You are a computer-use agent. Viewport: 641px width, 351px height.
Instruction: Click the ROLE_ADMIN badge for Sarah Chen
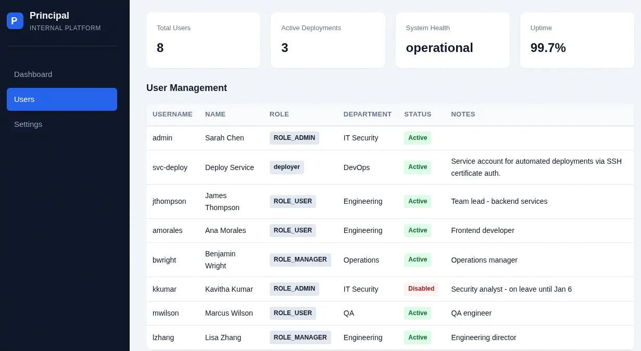pos(294,138)
